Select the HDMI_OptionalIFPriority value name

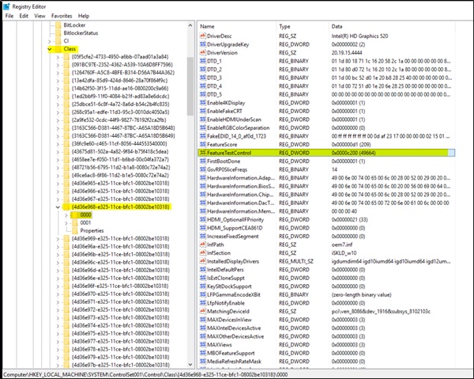click(x=235, y=220)
